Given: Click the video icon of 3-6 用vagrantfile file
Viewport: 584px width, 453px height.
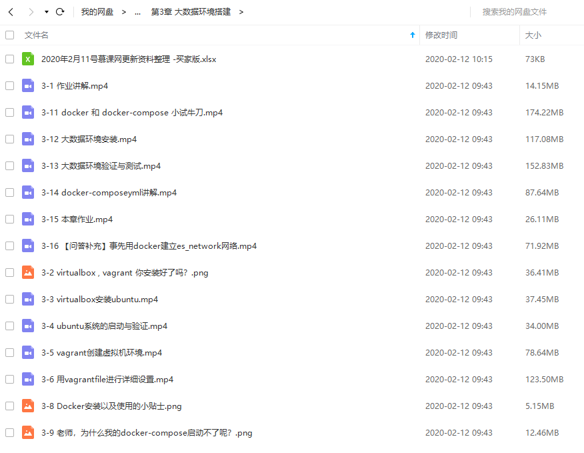Looking at the screenshot, I should tap(28, 379).
